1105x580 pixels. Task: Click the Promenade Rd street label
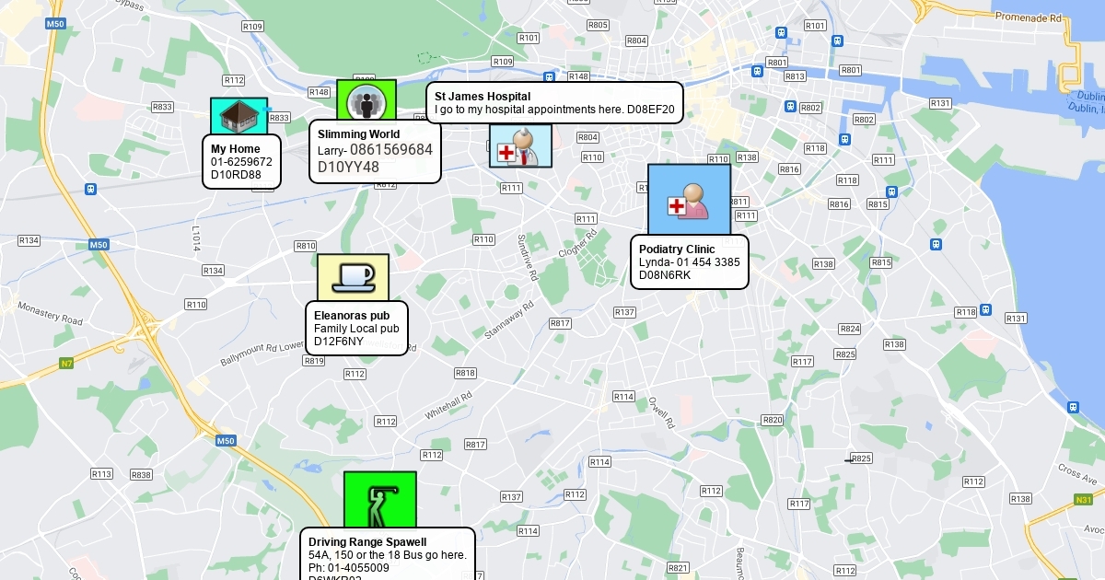[1028, 17]
